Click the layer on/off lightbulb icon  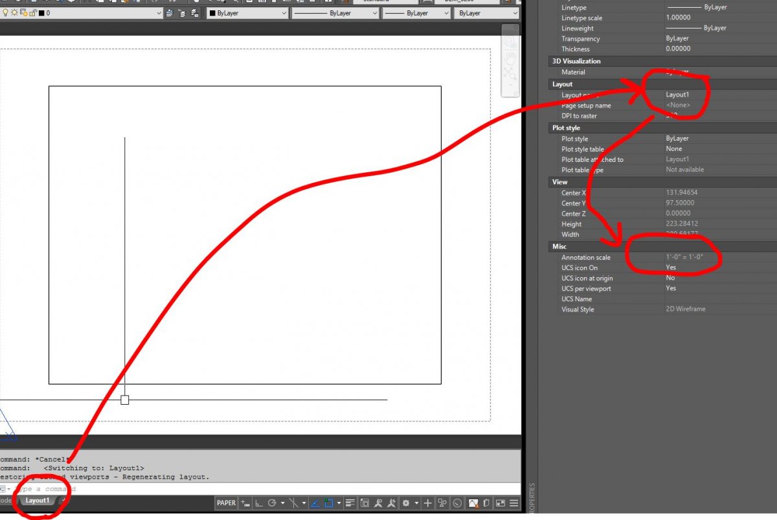5,13
